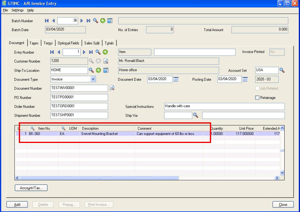Open the Settings menu
300x212 pixels.
pyautogui.click(x=17, y=10)
